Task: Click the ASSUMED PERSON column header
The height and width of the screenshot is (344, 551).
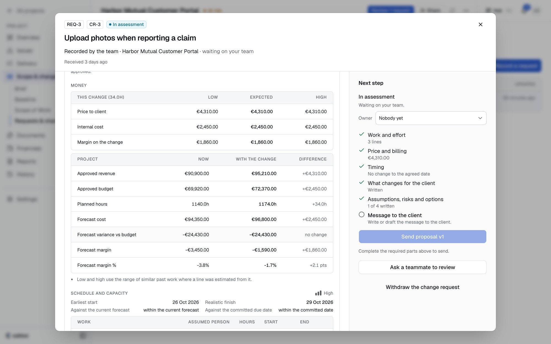Action: click(209, 322)
